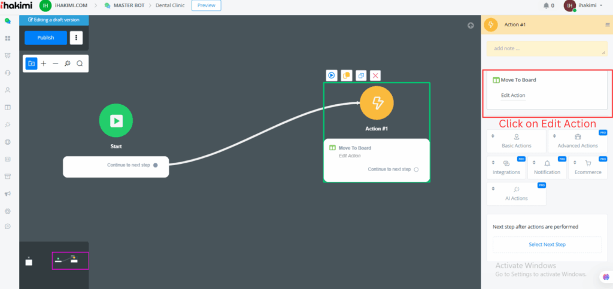Click the yellow copy icon above Action #1

346,75
